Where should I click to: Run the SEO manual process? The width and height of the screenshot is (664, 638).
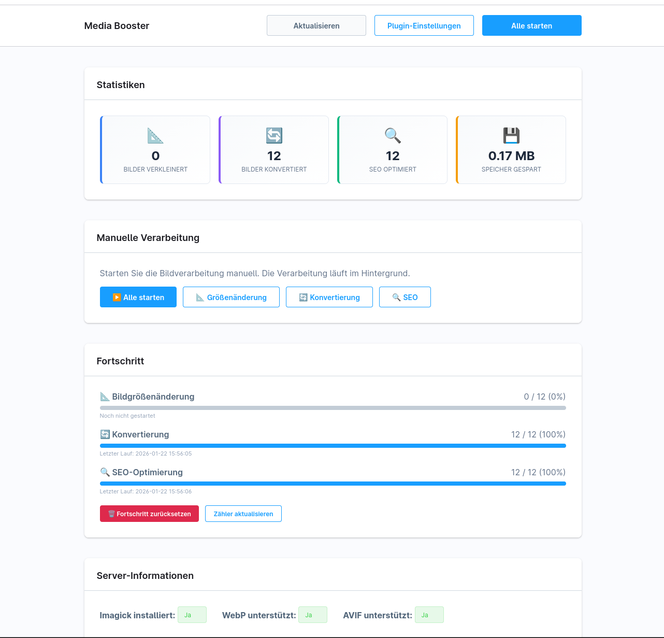point(405,297)
